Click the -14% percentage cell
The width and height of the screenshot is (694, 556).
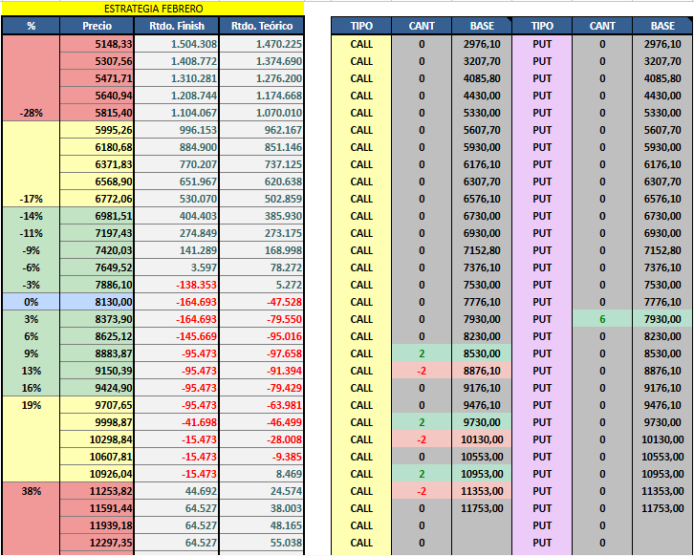[x=31, y=216]
